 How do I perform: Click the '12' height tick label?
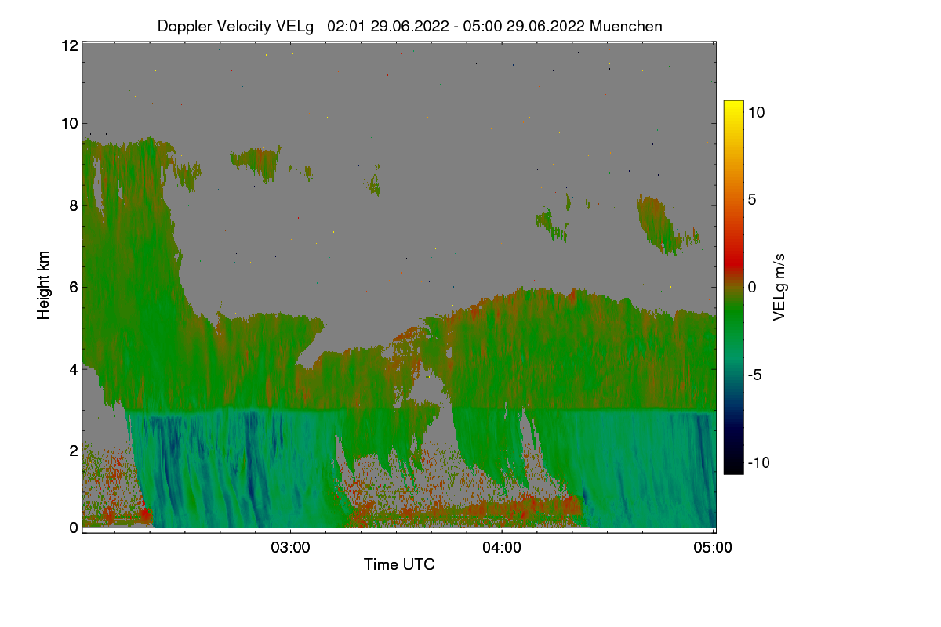pos(68,45)
